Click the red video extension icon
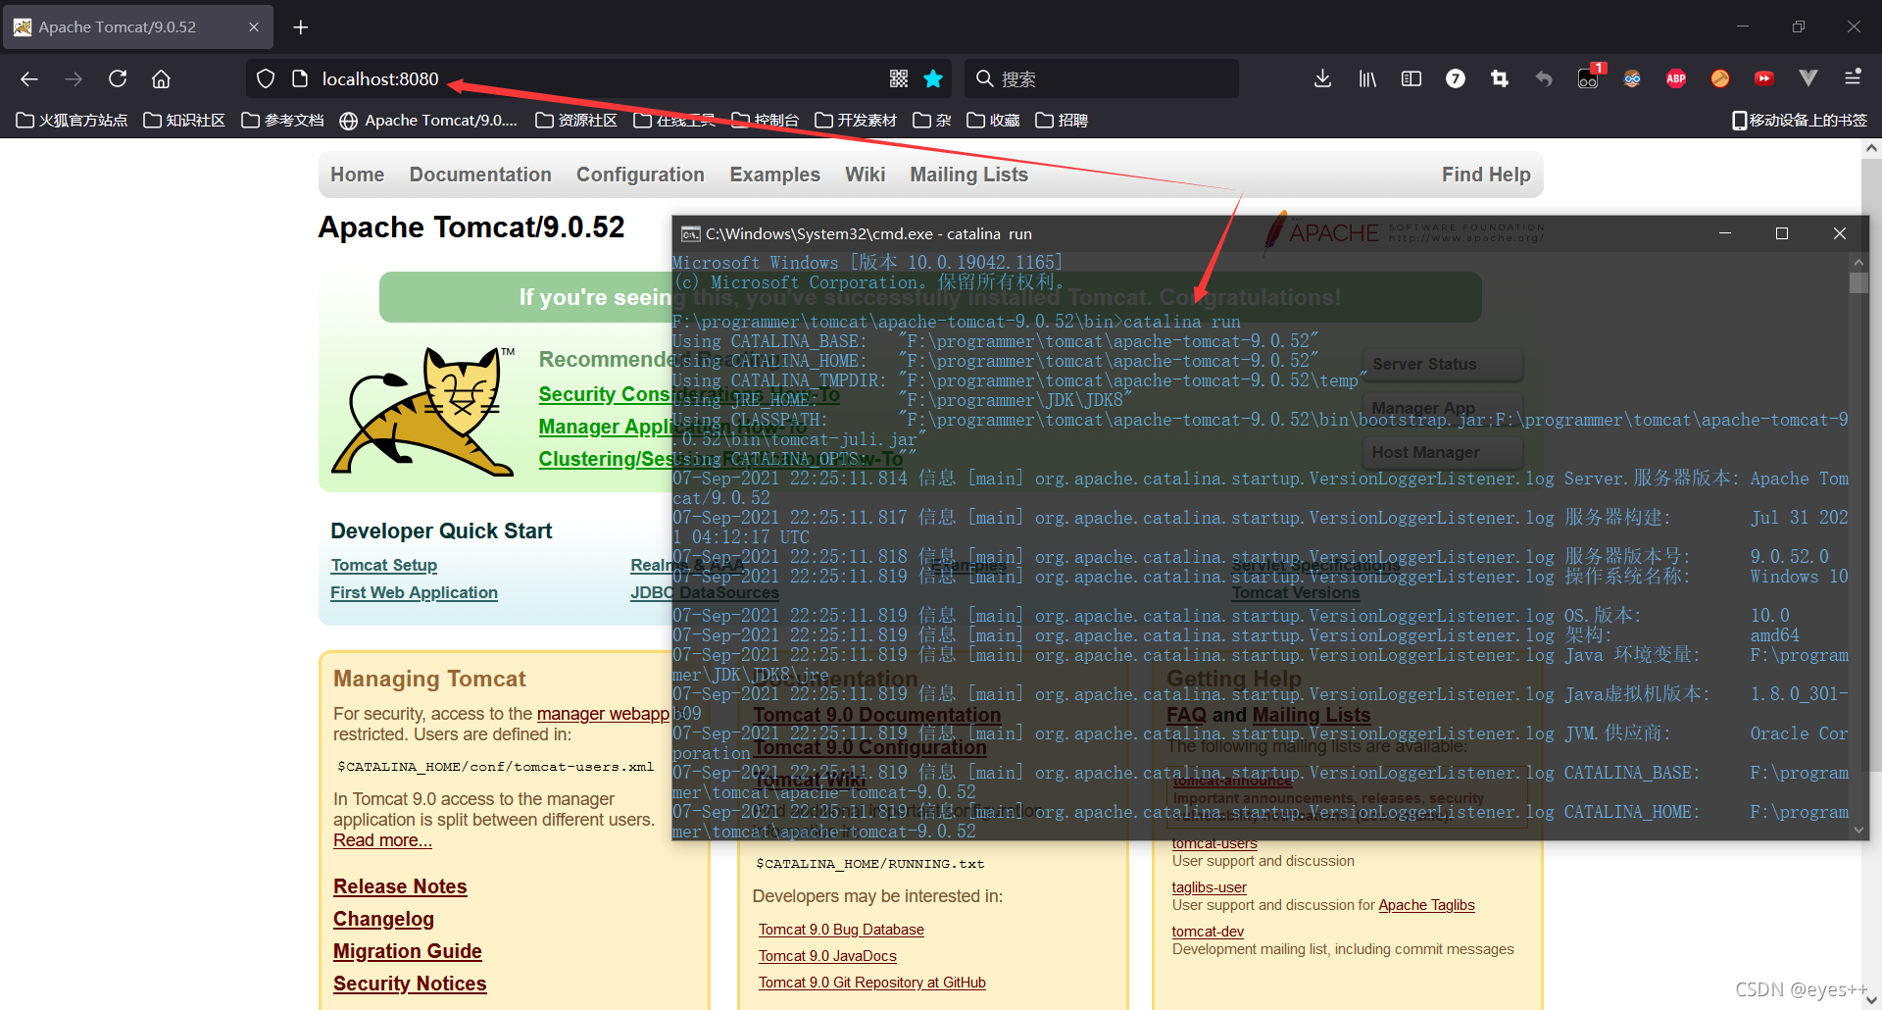This screenshot has width=1882, height=1010. click(1764, 78)
